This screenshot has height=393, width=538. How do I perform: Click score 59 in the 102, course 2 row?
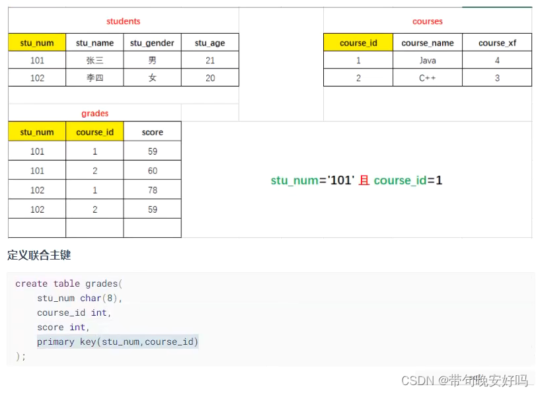coord(152,209)
